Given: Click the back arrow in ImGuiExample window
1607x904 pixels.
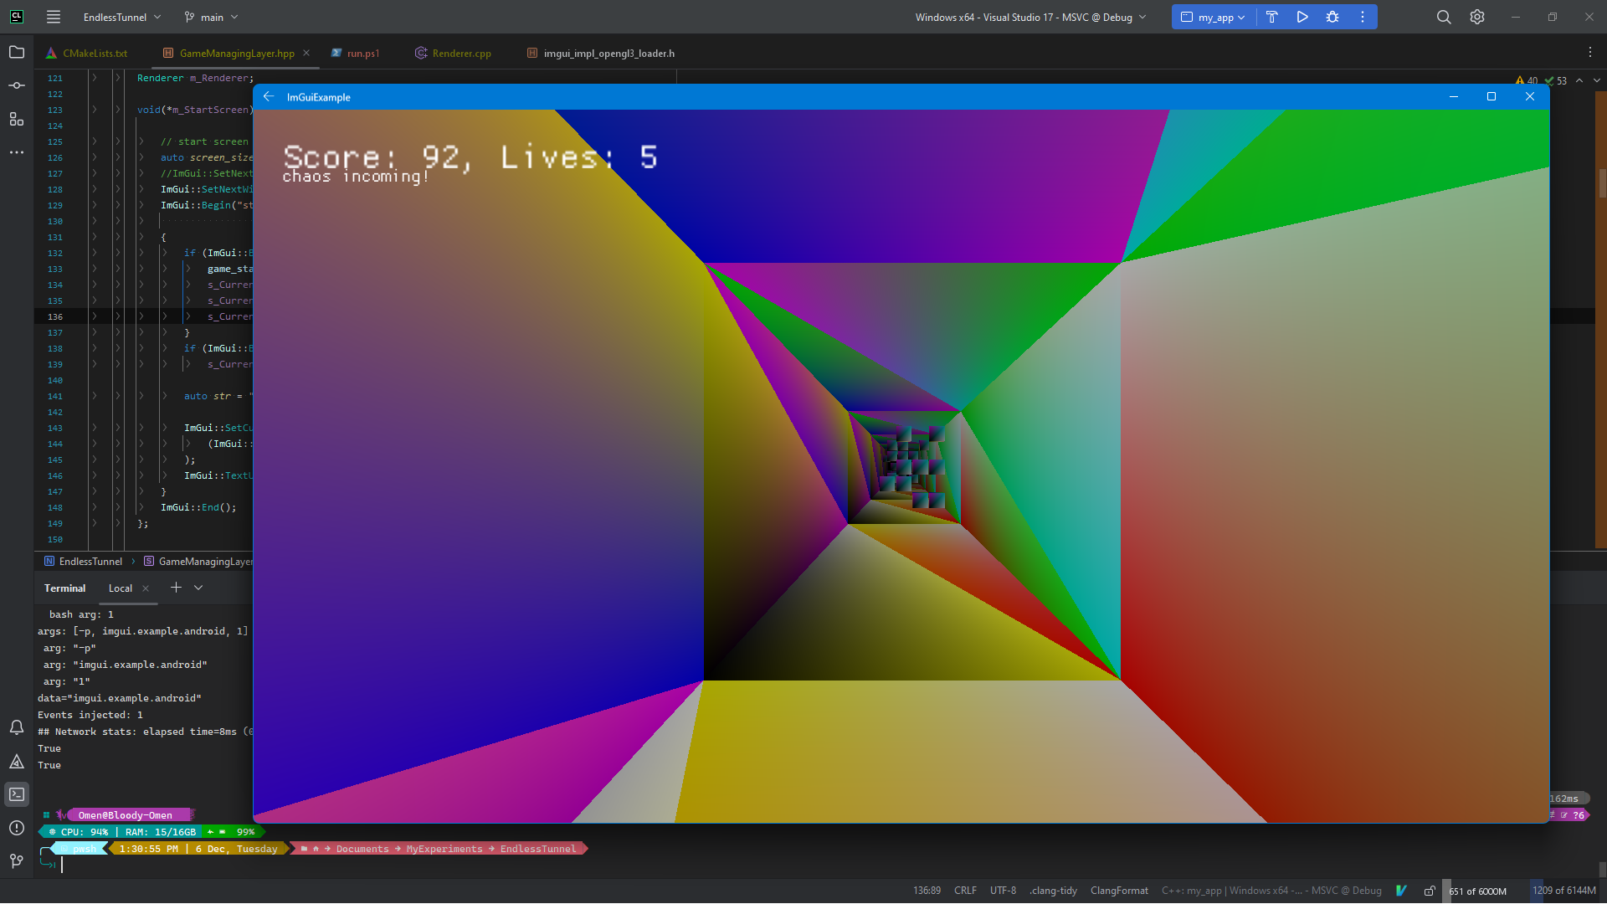Looking at the screenshot, I should 269,97.
